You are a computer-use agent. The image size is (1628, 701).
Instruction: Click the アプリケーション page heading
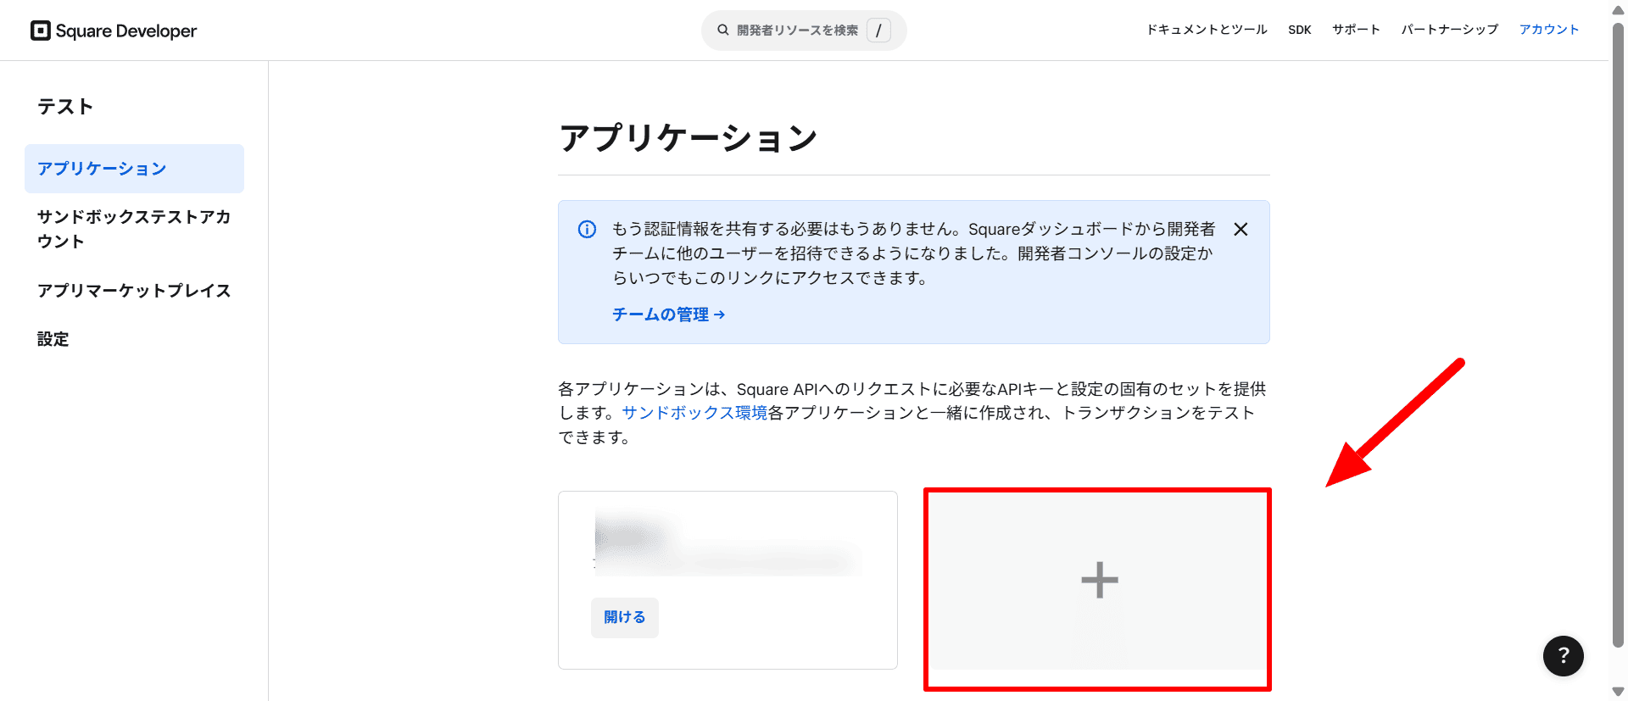pos(688,137)
